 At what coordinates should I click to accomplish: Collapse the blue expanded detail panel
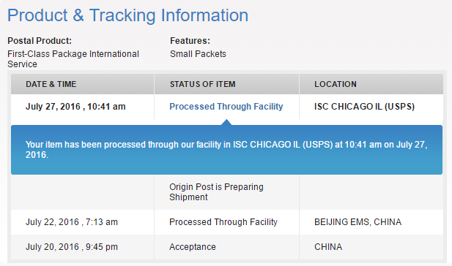(x=226, y=150)
